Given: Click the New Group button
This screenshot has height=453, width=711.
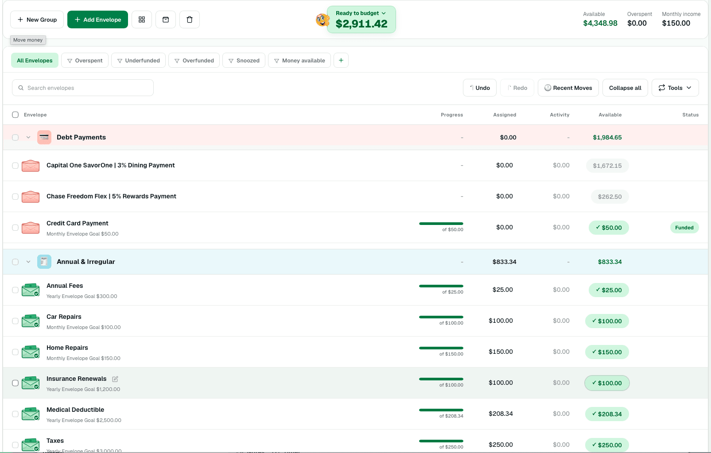Looking at the screenshot, I should 37,19.
